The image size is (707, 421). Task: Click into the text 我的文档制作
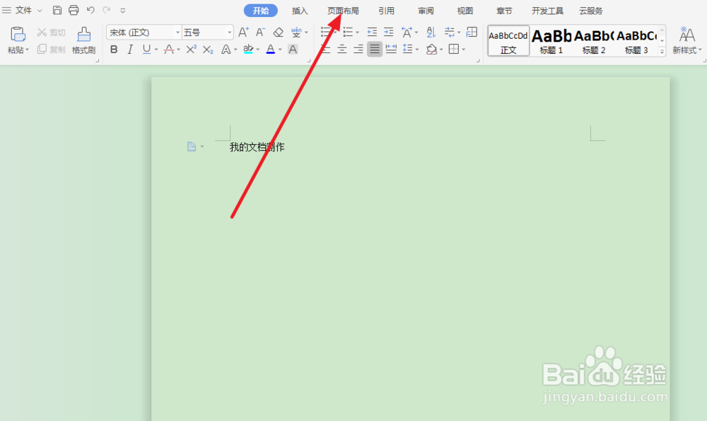click(x=257, y=146)
